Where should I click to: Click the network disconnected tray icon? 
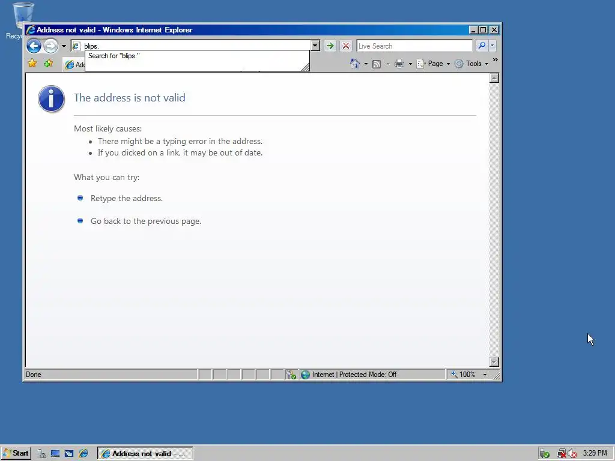[562, 454]
